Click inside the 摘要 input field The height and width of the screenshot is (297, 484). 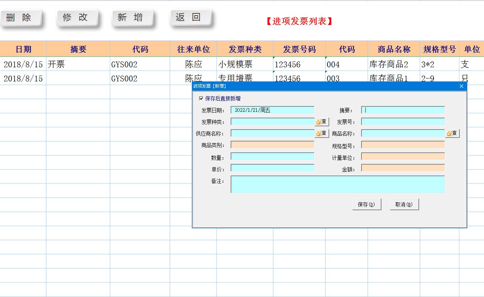click(x=402, y=110)
